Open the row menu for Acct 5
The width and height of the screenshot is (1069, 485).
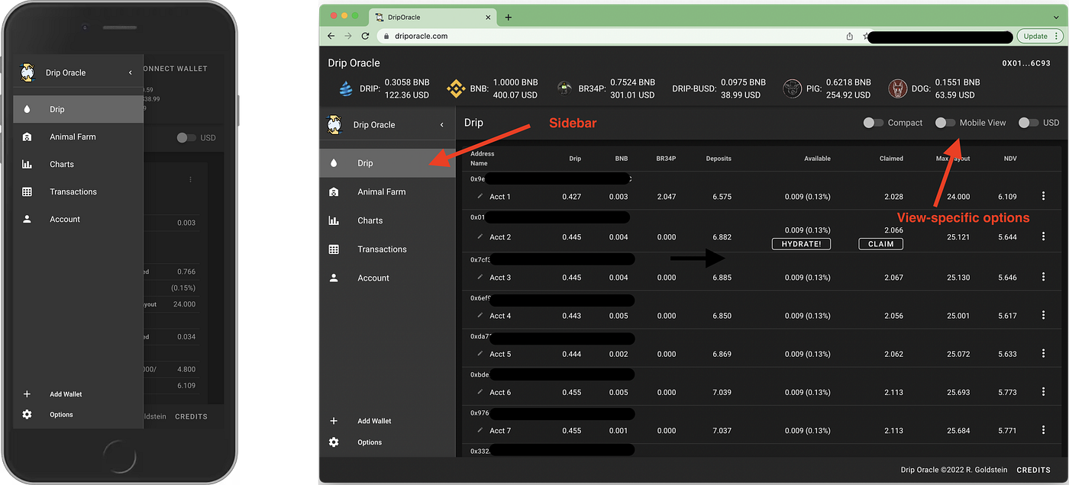click(x=1043, y=353)
